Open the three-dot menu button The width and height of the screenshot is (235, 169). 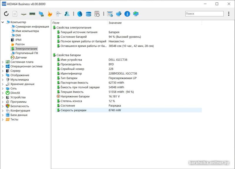click(229, 14)
